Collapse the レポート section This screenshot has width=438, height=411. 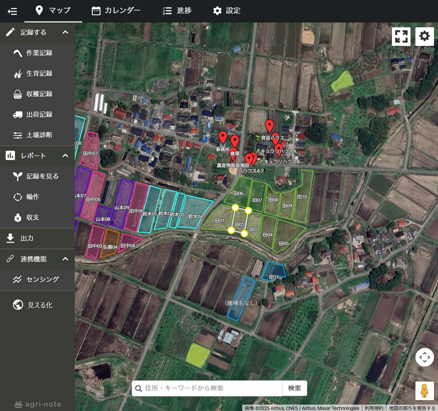click(x=65, y=156)
